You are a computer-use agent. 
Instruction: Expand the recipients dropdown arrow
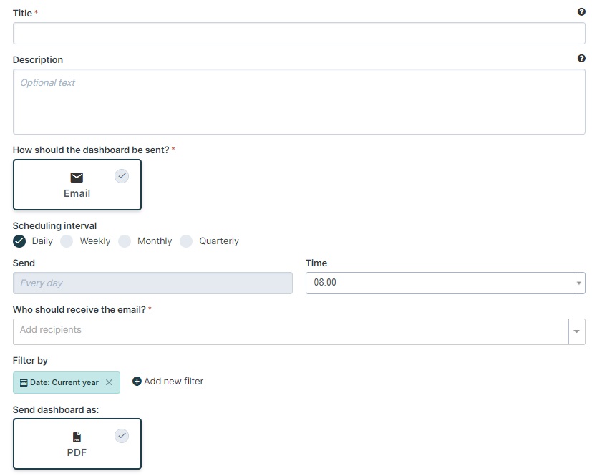click(576, 332)
